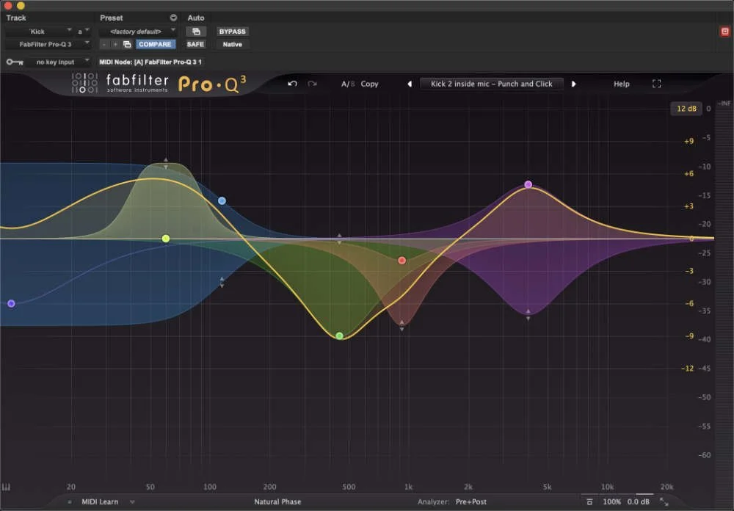734x511 pixels.
Task: Click the MIDI Node label
Action: (x=150, y=62)
